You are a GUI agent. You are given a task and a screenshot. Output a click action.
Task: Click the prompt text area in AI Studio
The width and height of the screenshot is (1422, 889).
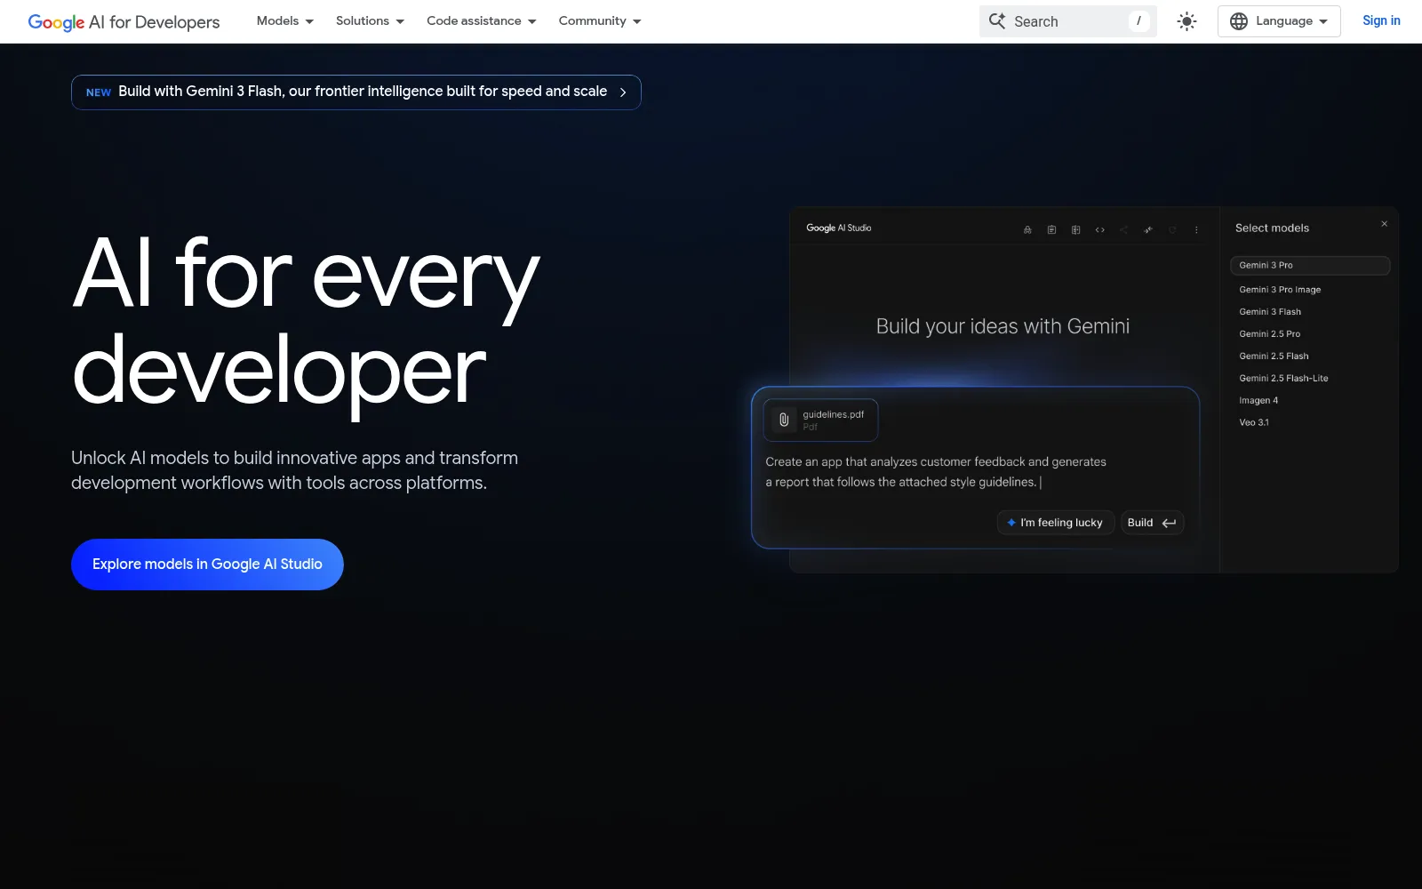click(936, 472)
